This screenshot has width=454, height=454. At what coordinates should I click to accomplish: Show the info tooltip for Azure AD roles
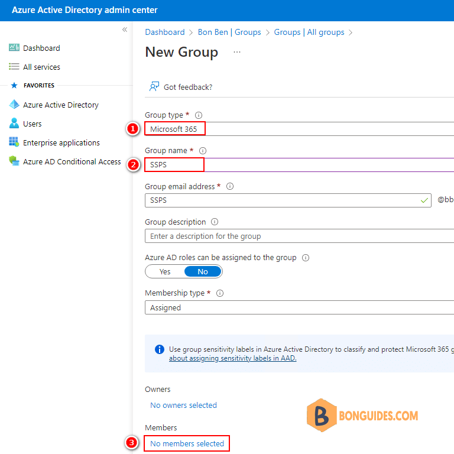pos(306,258)
